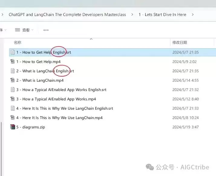Screen dimensions: 216x176
Task: Click date 2024/5/7 21:33
Action: (185, 108)
